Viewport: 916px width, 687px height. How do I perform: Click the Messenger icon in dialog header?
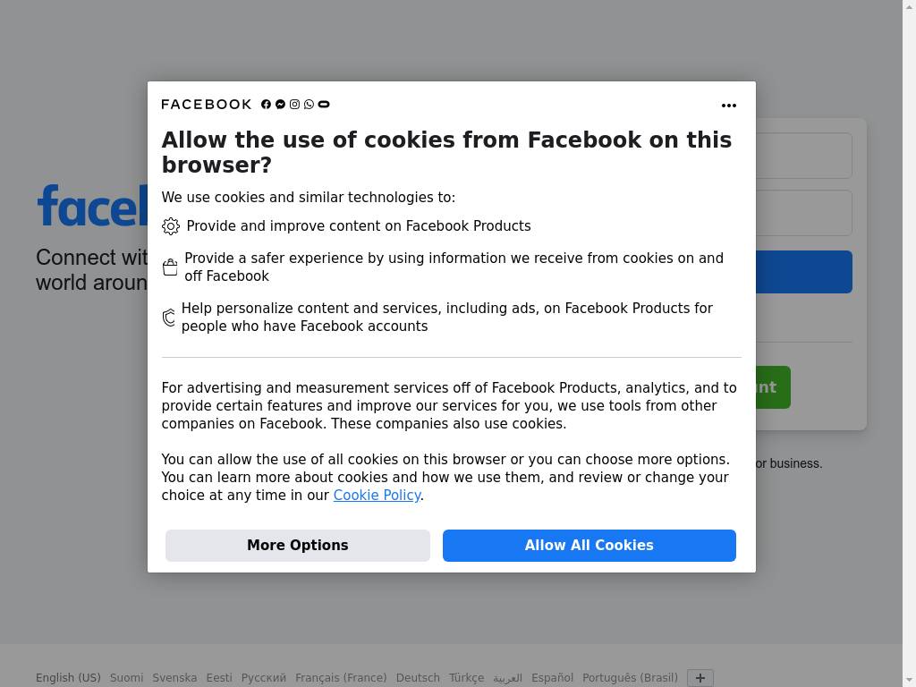280,105
